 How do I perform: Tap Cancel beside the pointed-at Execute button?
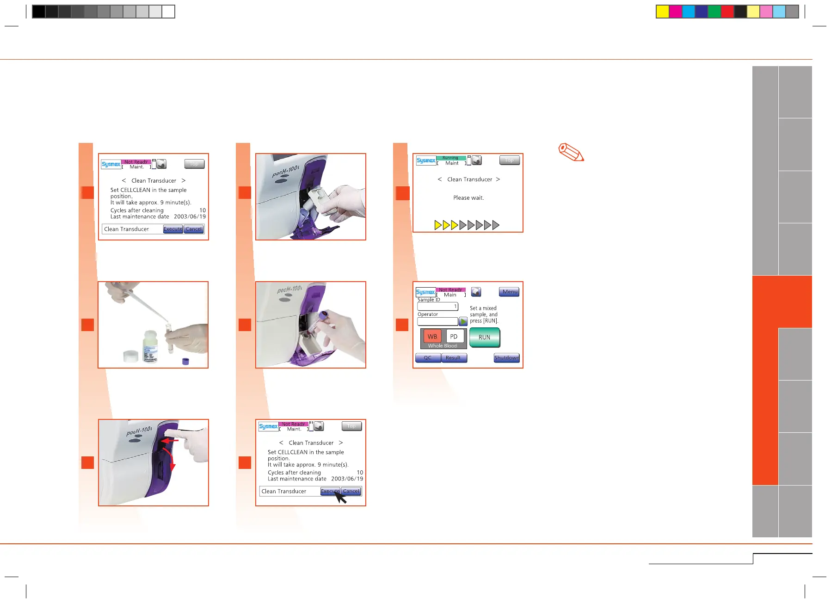[351, 491]
